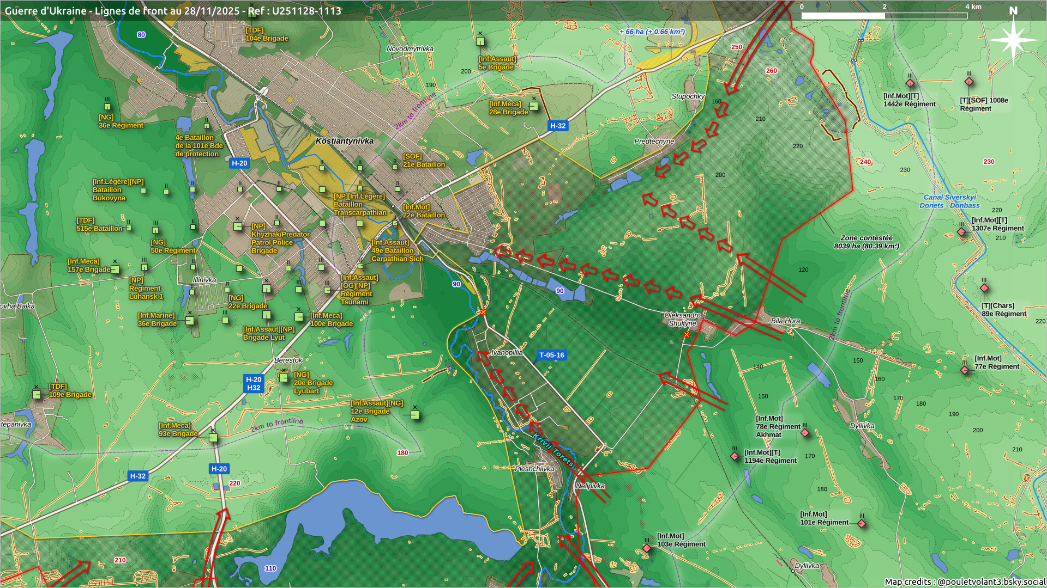Click the Kostiantynivka city label
This screenshot has height=588, width=1047.
coord(345,141)
